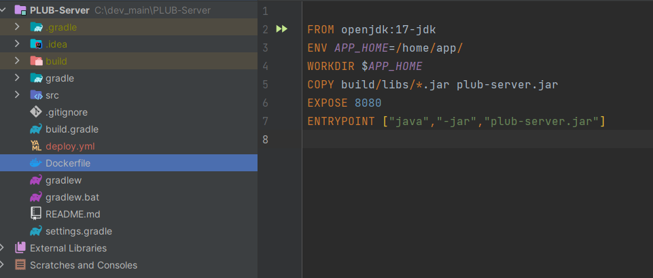Viewport: 653px width, 278px height.
Task: Click the WORKDIR keyword
Action: pyautogui.click(x=331, y=66)
